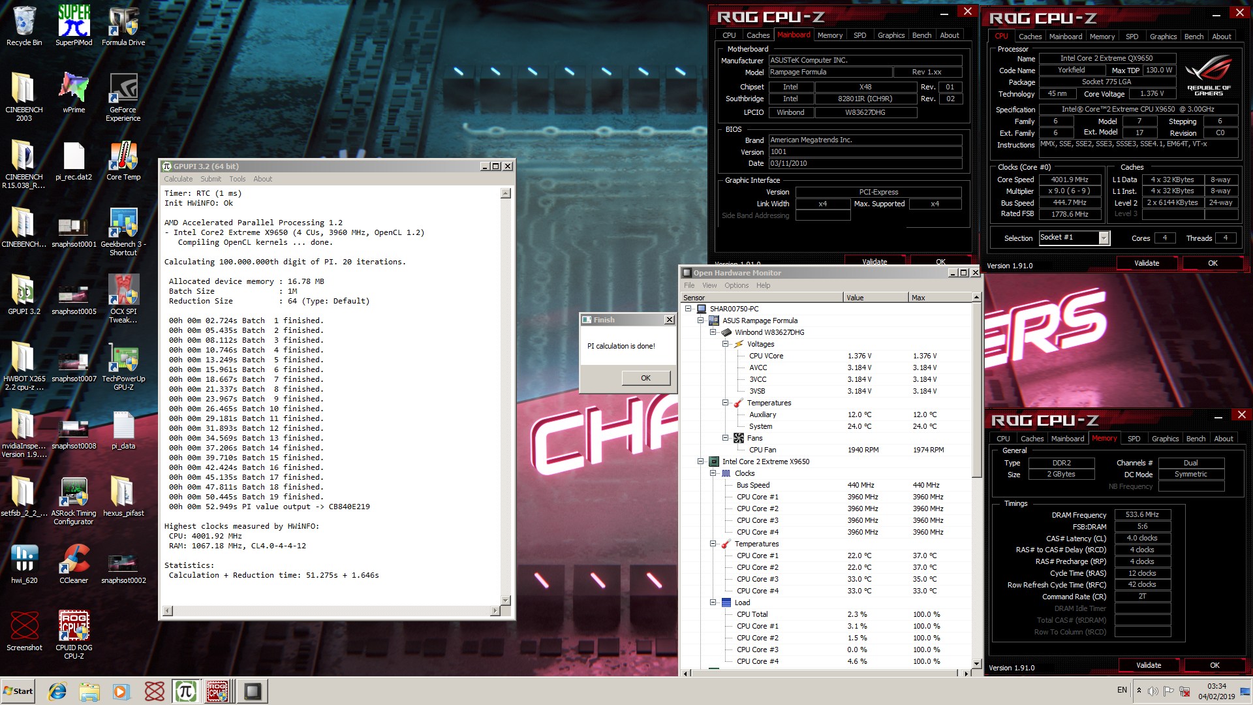Screen dimensions: 1253x705
Task: Click the GPUPI vertical scrollbar down arrow
Action: (505, 600)
